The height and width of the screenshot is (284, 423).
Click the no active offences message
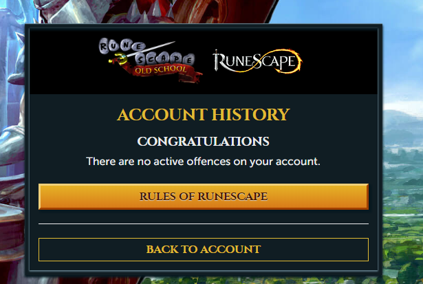point(203,162)
